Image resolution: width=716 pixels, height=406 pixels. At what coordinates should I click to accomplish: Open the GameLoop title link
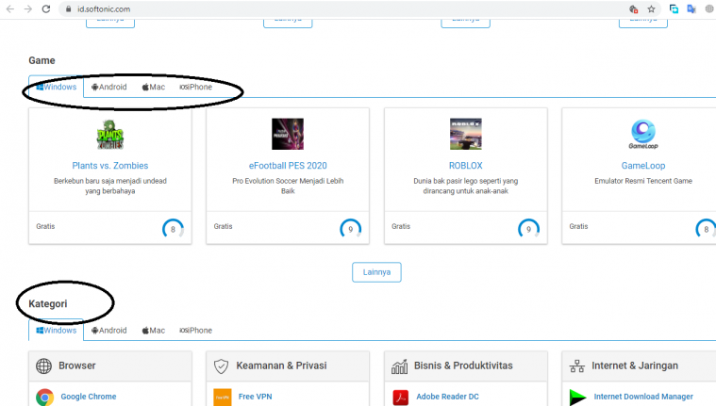coord(643,166)
